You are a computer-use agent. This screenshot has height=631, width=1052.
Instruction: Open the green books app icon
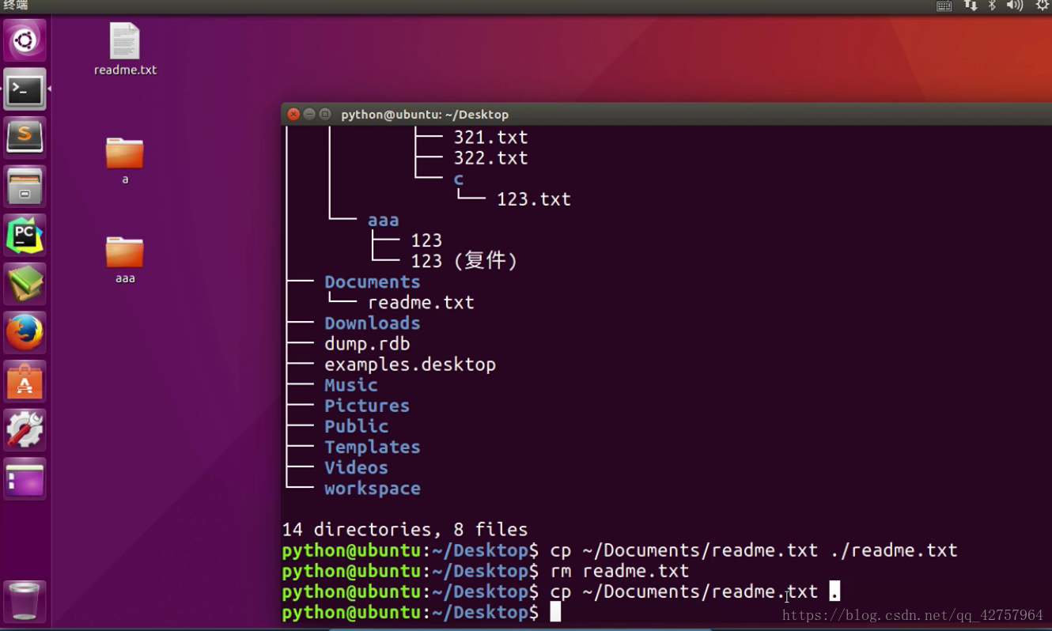[25, 284]
